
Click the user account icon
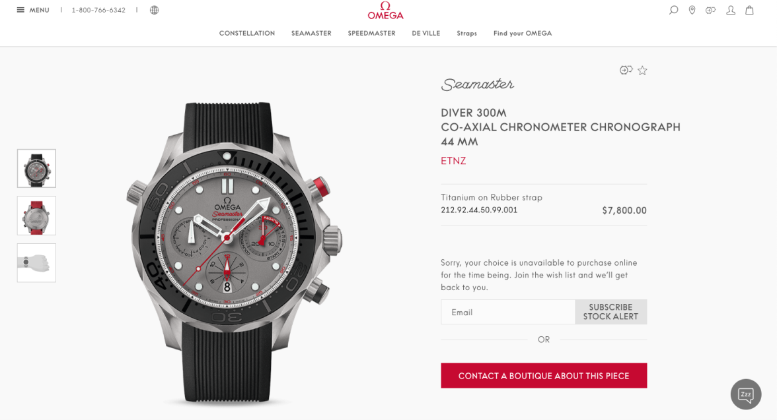731,10
